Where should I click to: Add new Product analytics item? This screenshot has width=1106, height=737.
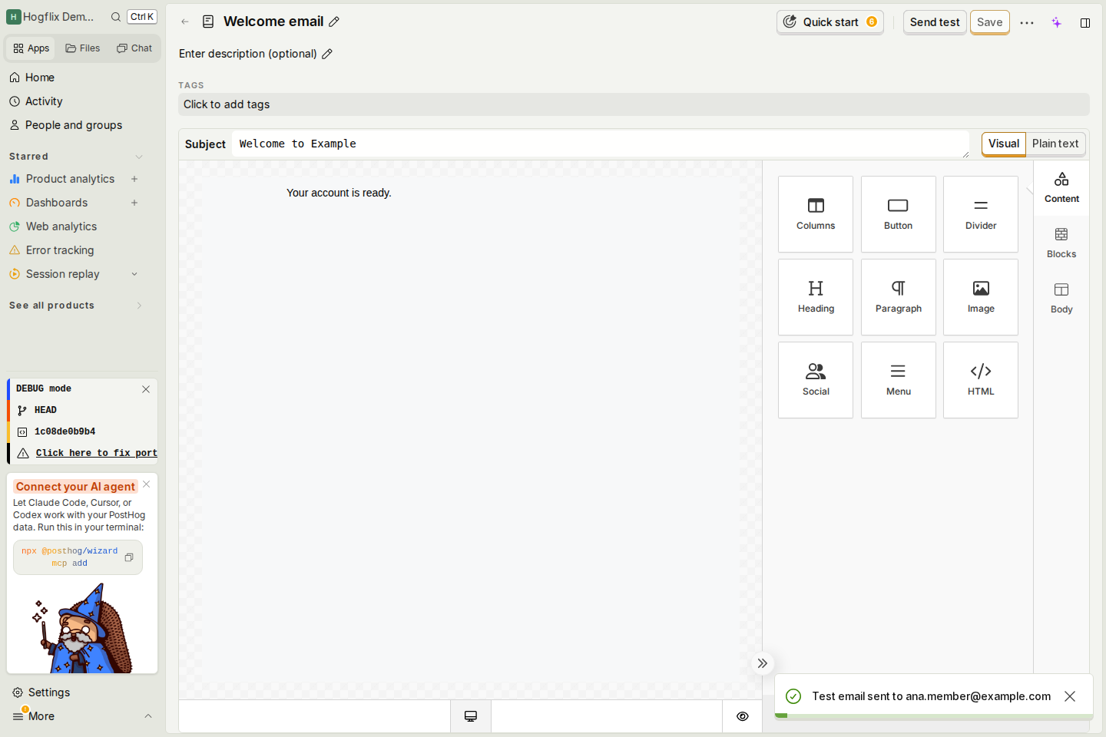point(134,179)
